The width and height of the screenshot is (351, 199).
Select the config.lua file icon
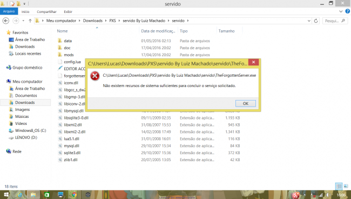click(x=60, y=62)
